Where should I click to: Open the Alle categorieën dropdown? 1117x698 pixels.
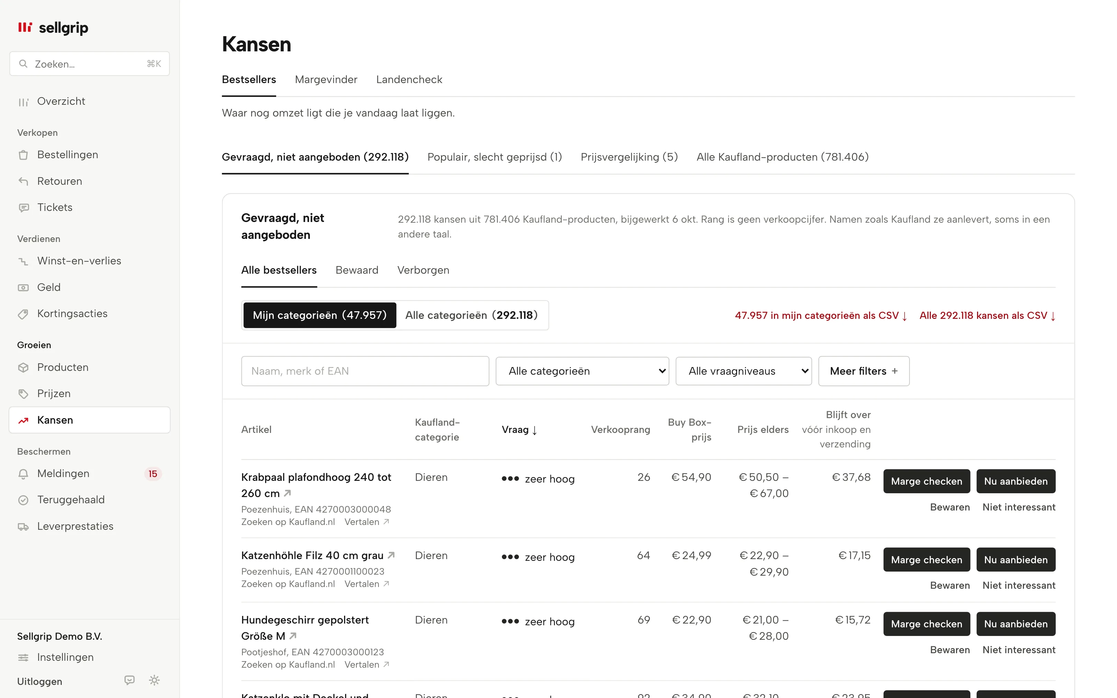[583, 371]
